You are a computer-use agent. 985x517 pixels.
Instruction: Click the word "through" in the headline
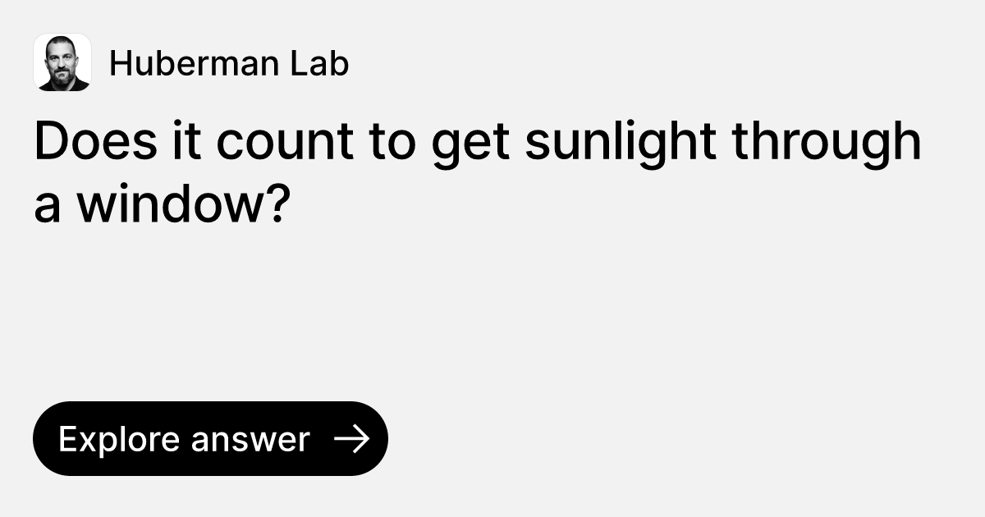point(827,142)
